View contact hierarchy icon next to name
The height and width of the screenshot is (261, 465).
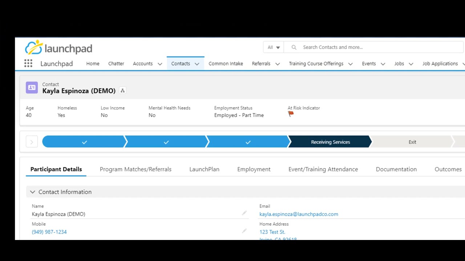tap(122, 91)
